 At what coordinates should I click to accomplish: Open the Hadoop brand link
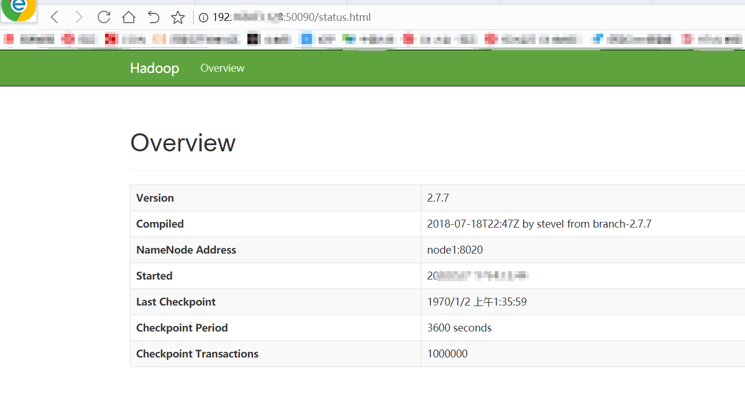coord(154,68)
